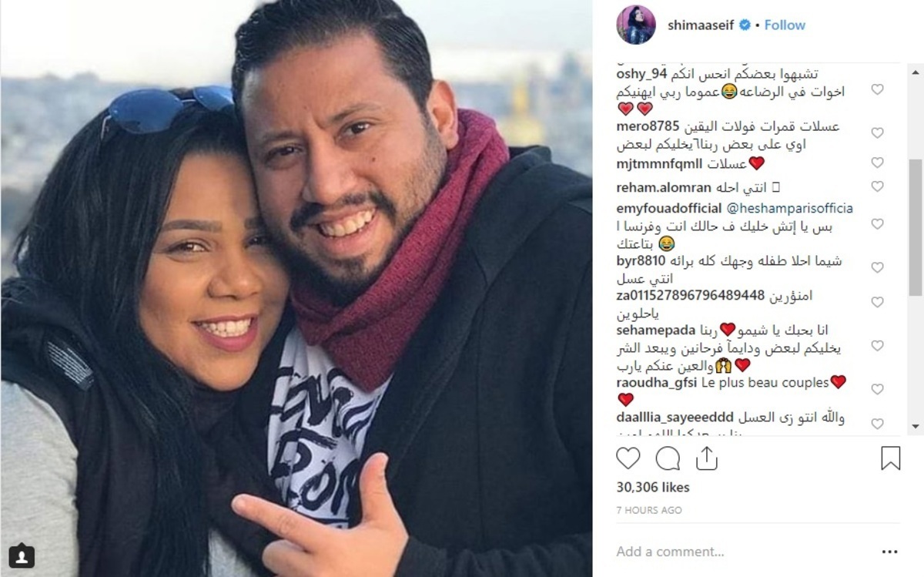Open emyfouadofficial commenter profile
924x577 pixels.
tap(669, 208)
